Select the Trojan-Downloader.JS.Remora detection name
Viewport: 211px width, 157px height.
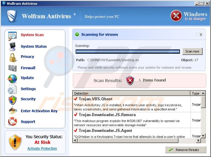pyautogui.click(x=107, y=115)
